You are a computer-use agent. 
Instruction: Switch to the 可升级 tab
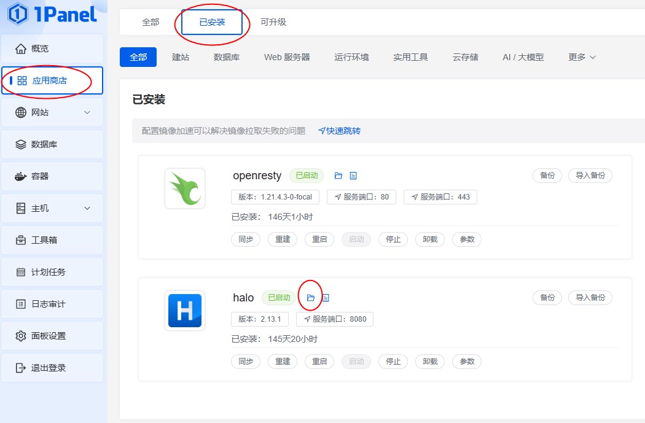coord(273,22)
